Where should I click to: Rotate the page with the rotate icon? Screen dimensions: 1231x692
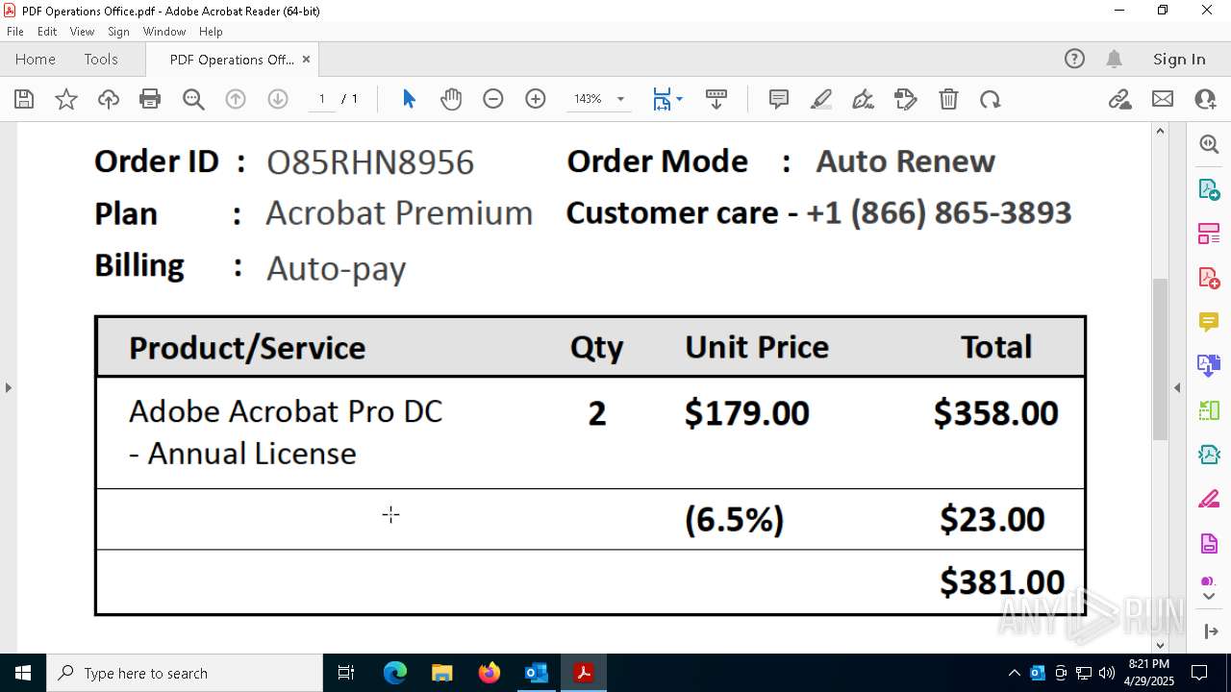pos(991,99)
